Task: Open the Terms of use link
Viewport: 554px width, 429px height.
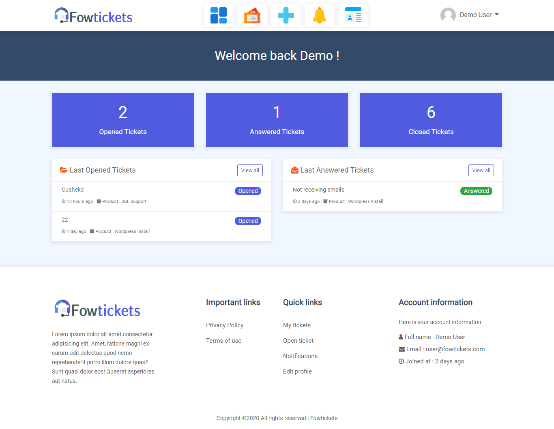Action: tap(223, 340)
